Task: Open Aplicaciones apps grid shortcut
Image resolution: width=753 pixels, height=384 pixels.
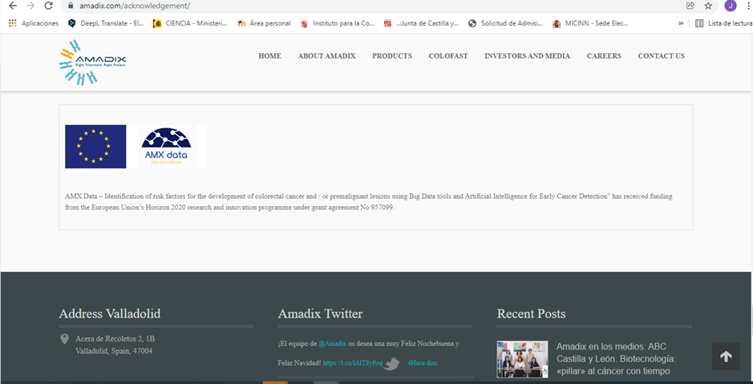Action: [x=34, y=23]
